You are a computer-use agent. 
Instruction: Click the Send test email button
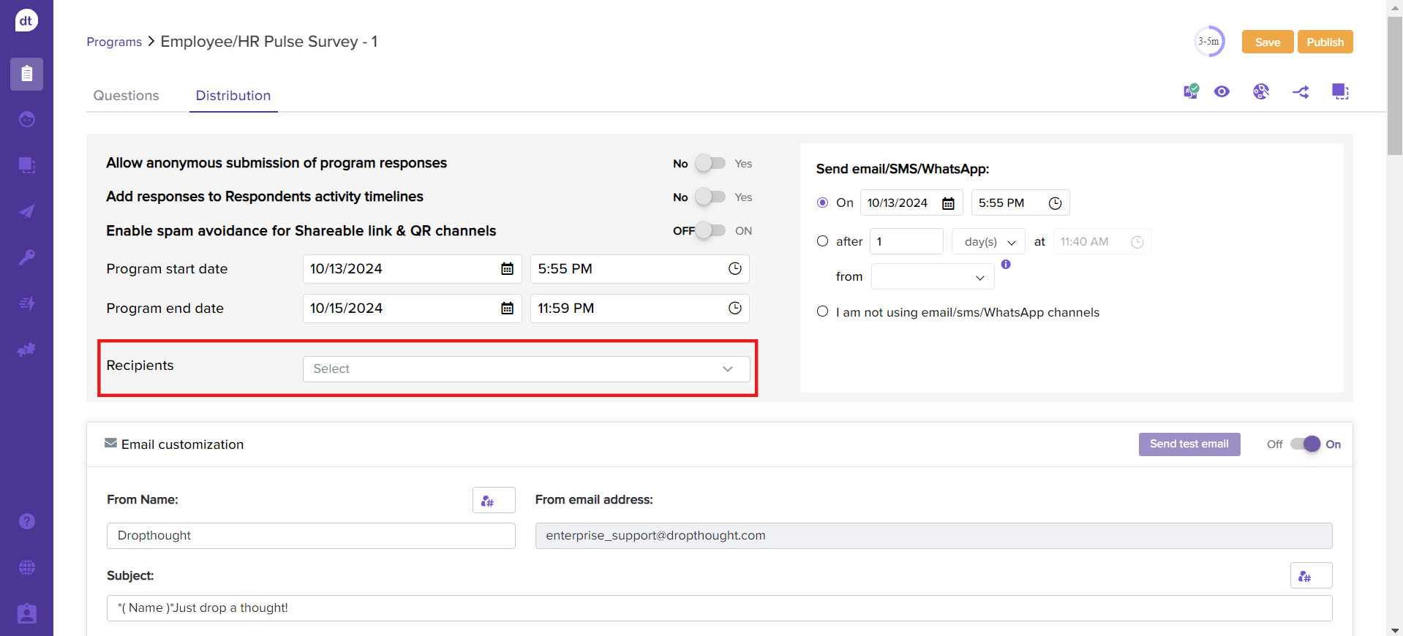coord(1189,444)
